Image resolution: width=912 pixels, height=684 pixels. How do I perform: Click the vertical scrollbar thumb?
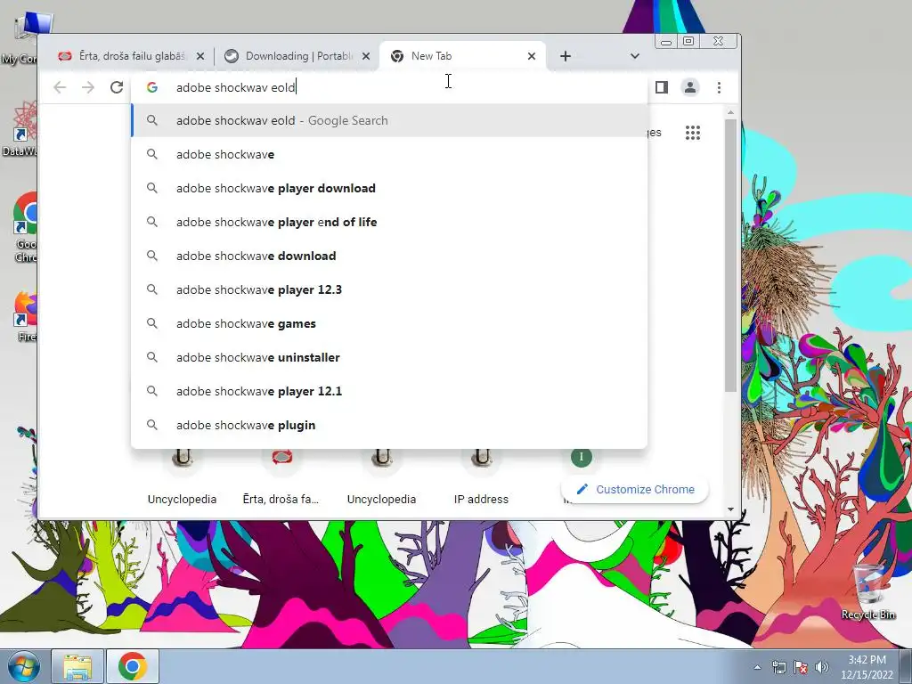730,256
